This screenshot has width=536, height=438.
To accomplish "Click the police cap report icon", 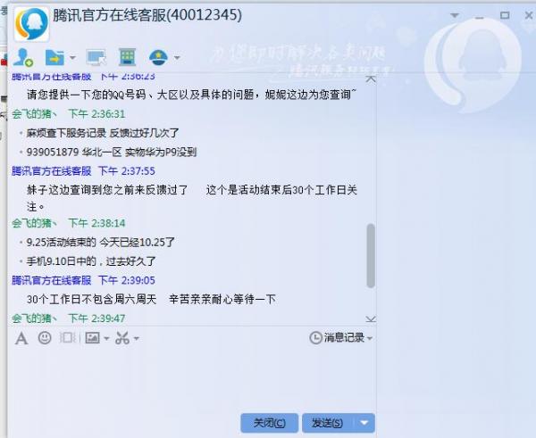I will (x=158, y=57).
